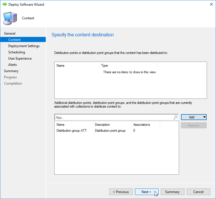The height and width of the screenshot is (199, 216).
Task: Open the Deployment Settings page
Action: click(24, 46)
